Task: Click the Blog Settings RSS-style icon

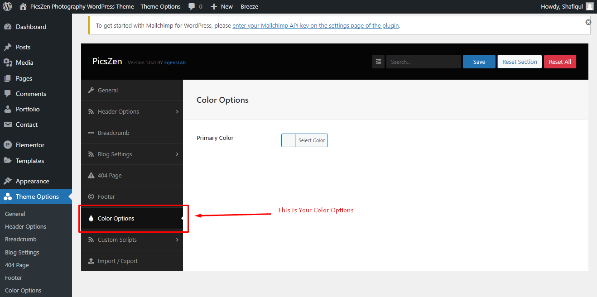Action: [91, 154]
